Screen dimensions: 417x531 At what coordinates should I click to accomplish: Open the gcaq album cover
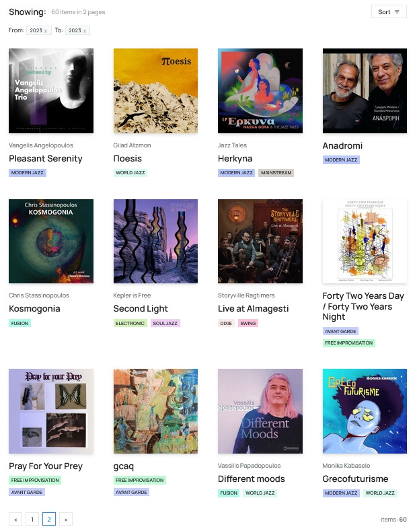155,411
